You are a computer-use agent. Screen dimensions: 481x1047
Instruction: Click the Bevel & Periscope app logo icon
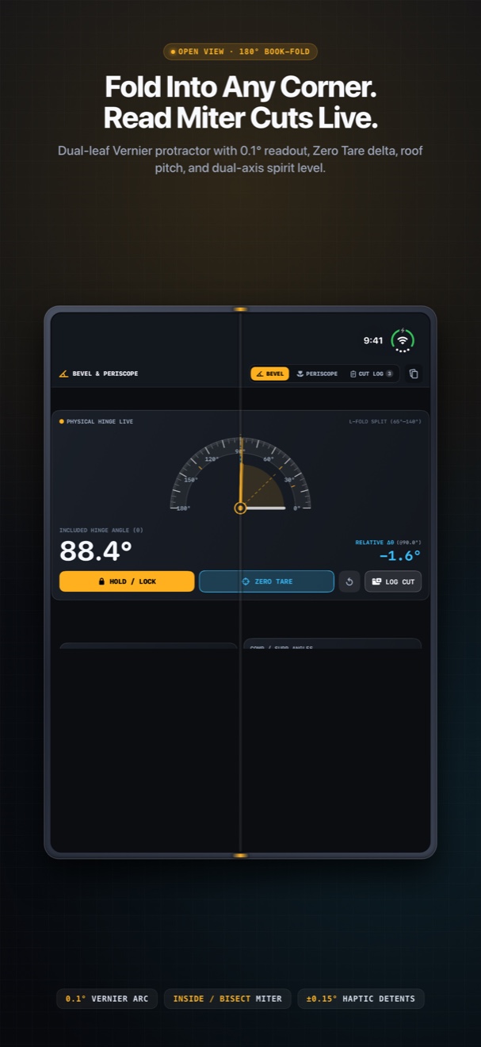point(63,374)
